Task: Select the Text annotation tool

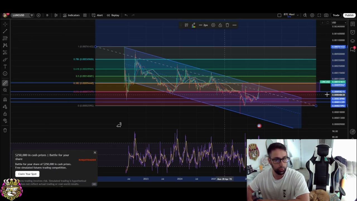Action: pyautogui.click(x=5, y=66)
